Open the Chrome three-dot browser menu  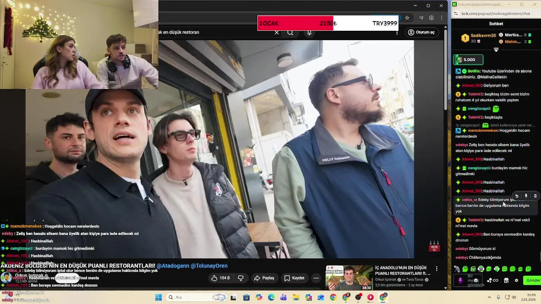(441, 18)
